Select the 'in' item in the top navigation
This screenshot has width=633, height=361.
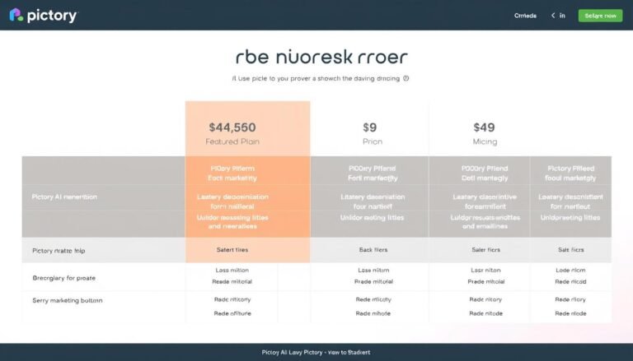(x=562, y=16)
